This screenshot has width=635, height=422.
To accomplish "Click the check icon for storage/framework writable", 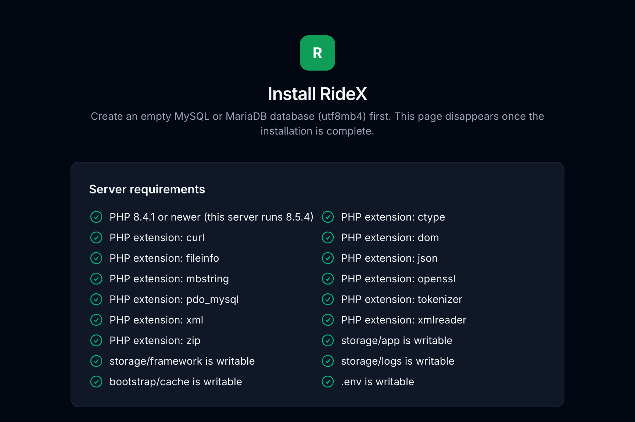I will tap(96, 361).
